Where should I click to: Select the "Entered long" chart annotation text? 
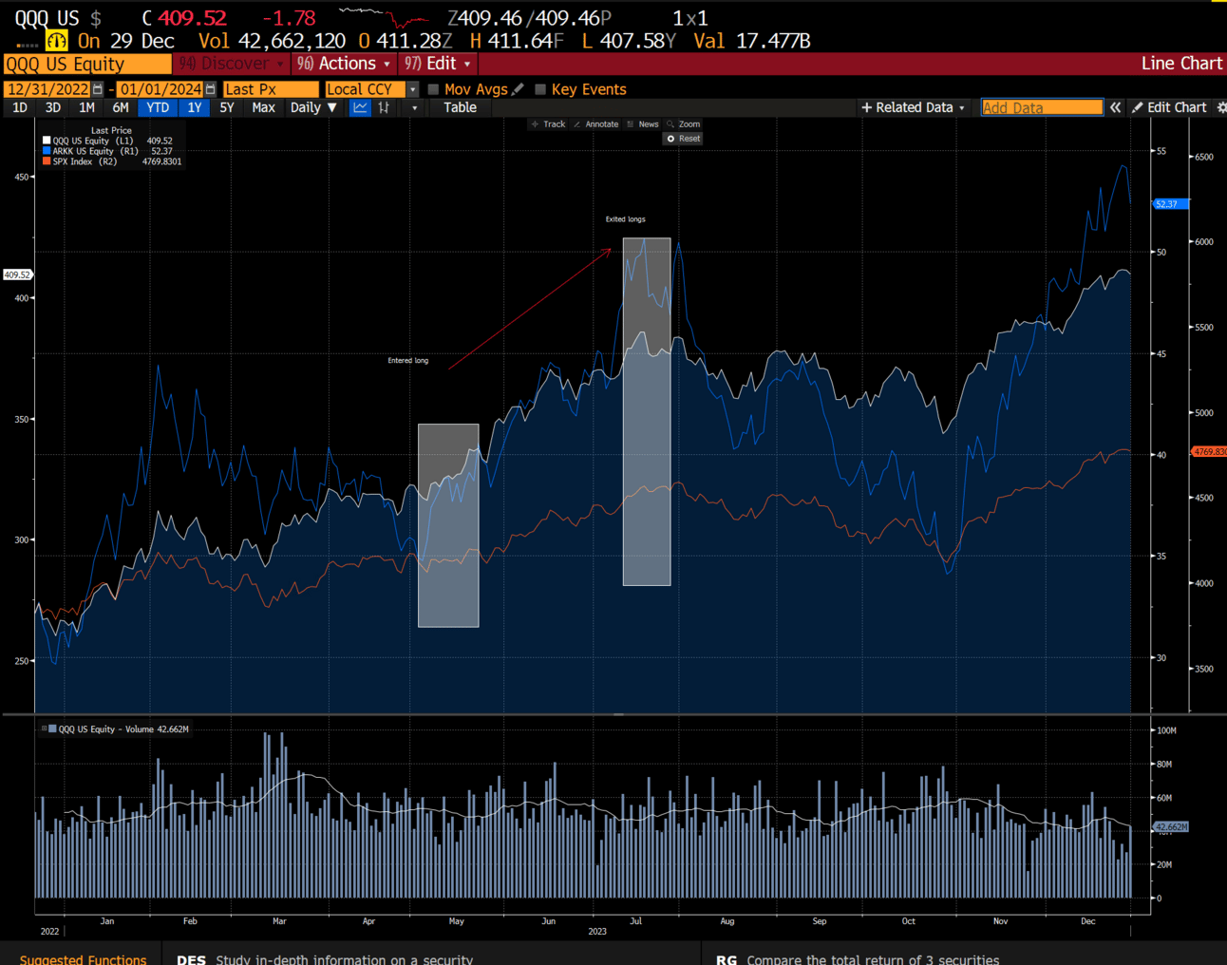[408, 361]
